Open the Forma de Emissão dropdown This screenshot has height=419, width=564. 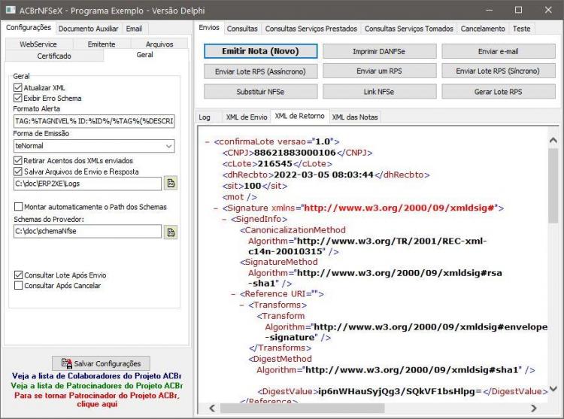pyautogui.click(x=168, y=146)
